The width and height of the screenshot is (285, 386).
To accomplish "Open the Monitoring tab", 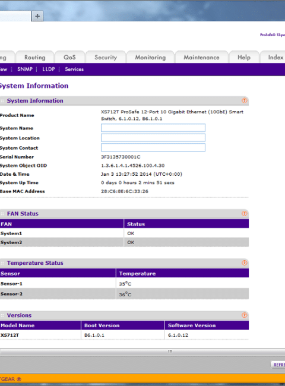I will (150, 57).
